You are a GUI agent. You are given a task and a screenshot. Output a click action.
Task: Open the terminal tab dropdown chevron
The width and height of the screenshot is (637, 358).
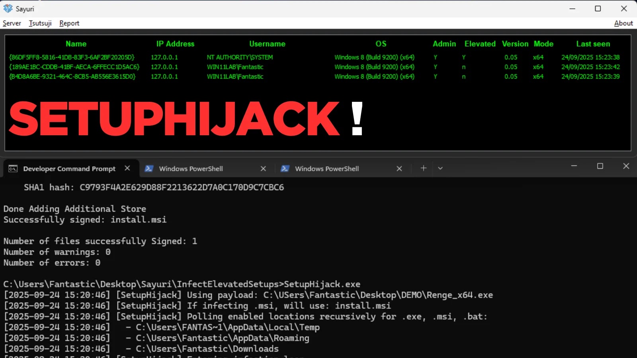(440, 168)
